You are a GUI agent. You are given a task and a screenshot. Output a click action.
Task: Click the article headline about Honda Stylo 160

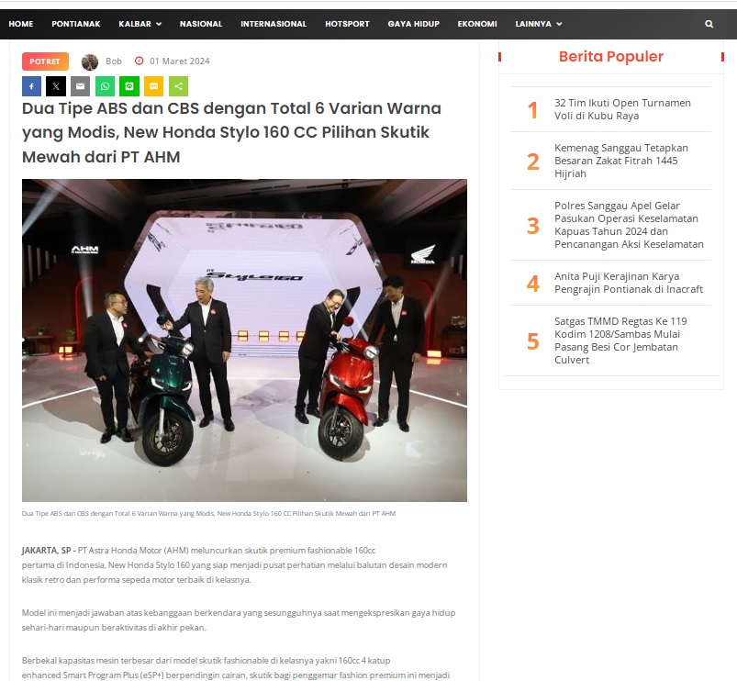(x=231, y=132)
